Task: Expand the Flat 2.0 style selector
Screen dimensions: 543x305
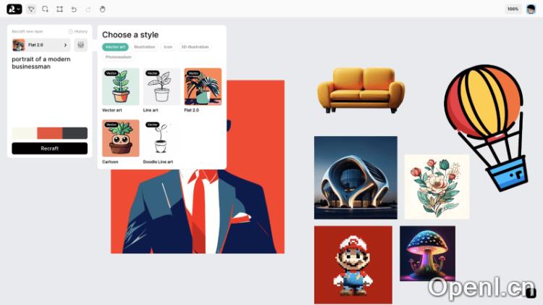Action: (41, 45)
